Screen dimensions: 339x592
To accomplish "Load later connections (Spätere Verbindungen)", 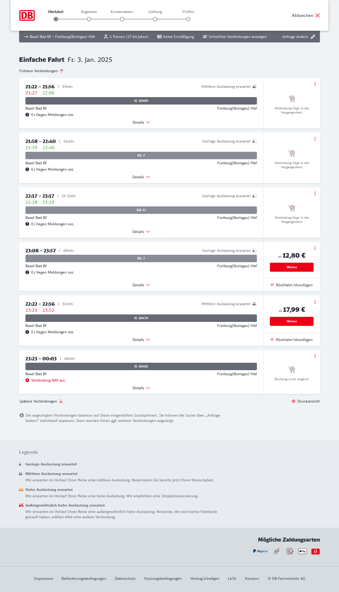I will (41, 401).
